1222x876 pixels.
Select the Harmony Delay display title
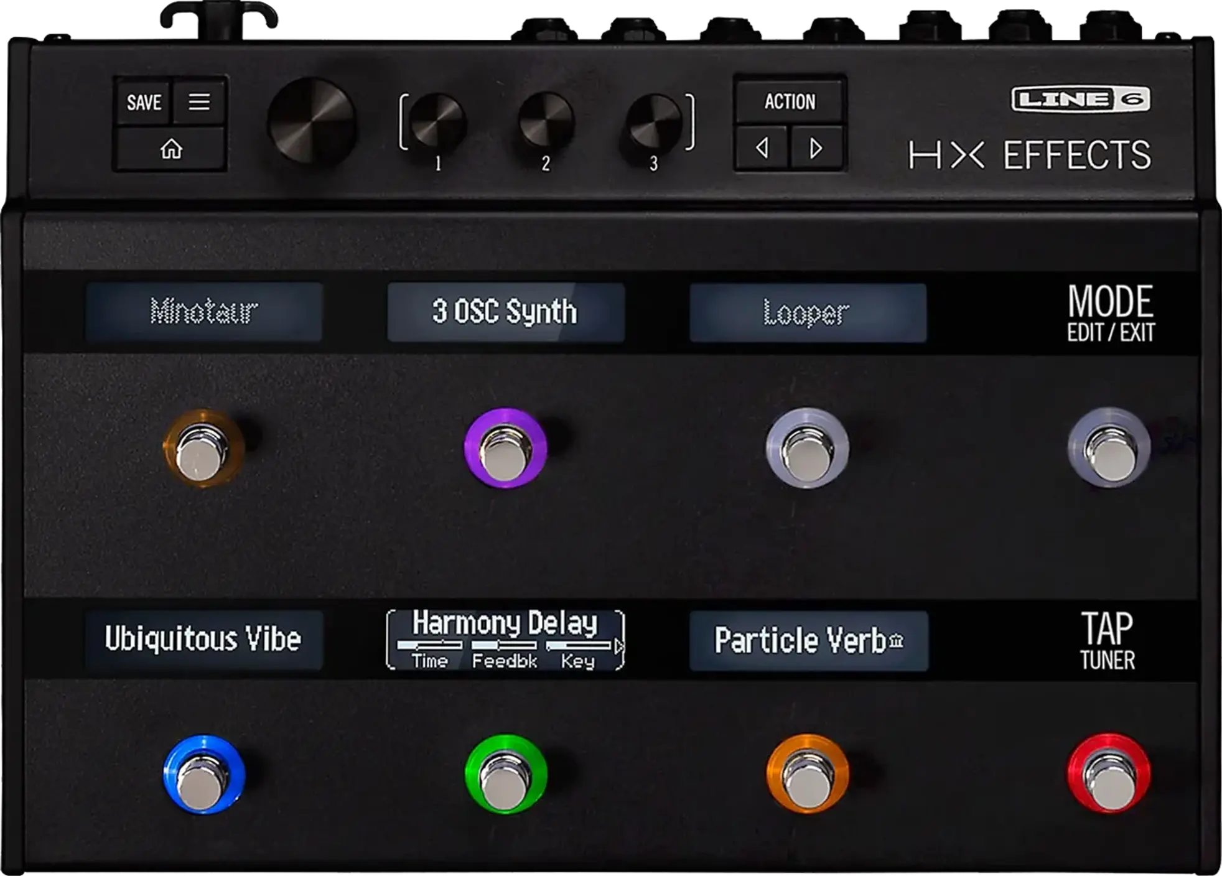(505, 623)
